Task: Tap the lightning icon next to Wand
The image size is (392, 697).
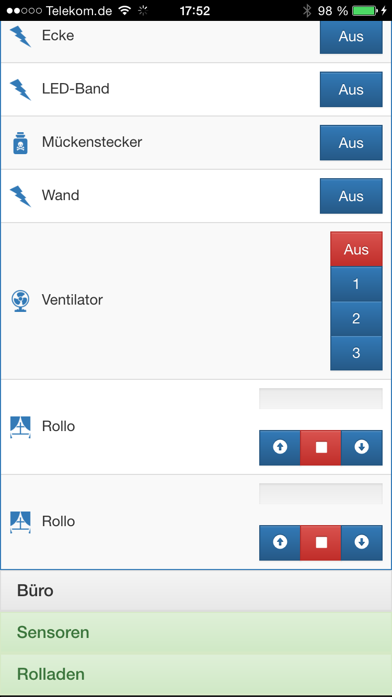Action: click(x=20, y=196)
